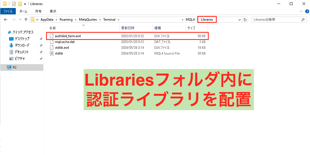Viewport: 310px width, 155px height.
Task: Open recent locations dropdown arrow
Action: click(x=20, y=20)
